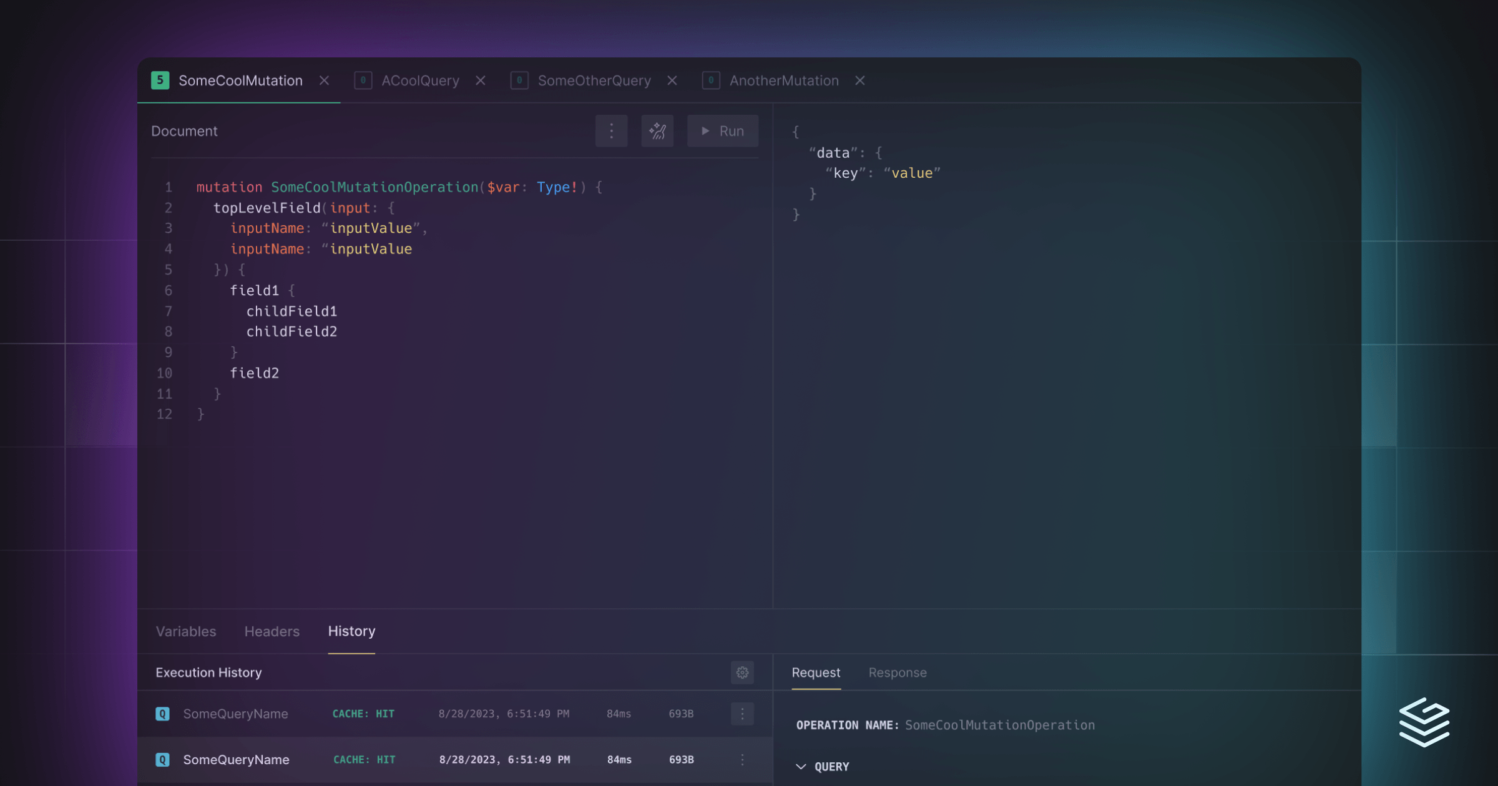Click the Execution History heading
Viewport: 1498px width, 786px height.
point(208,672)
